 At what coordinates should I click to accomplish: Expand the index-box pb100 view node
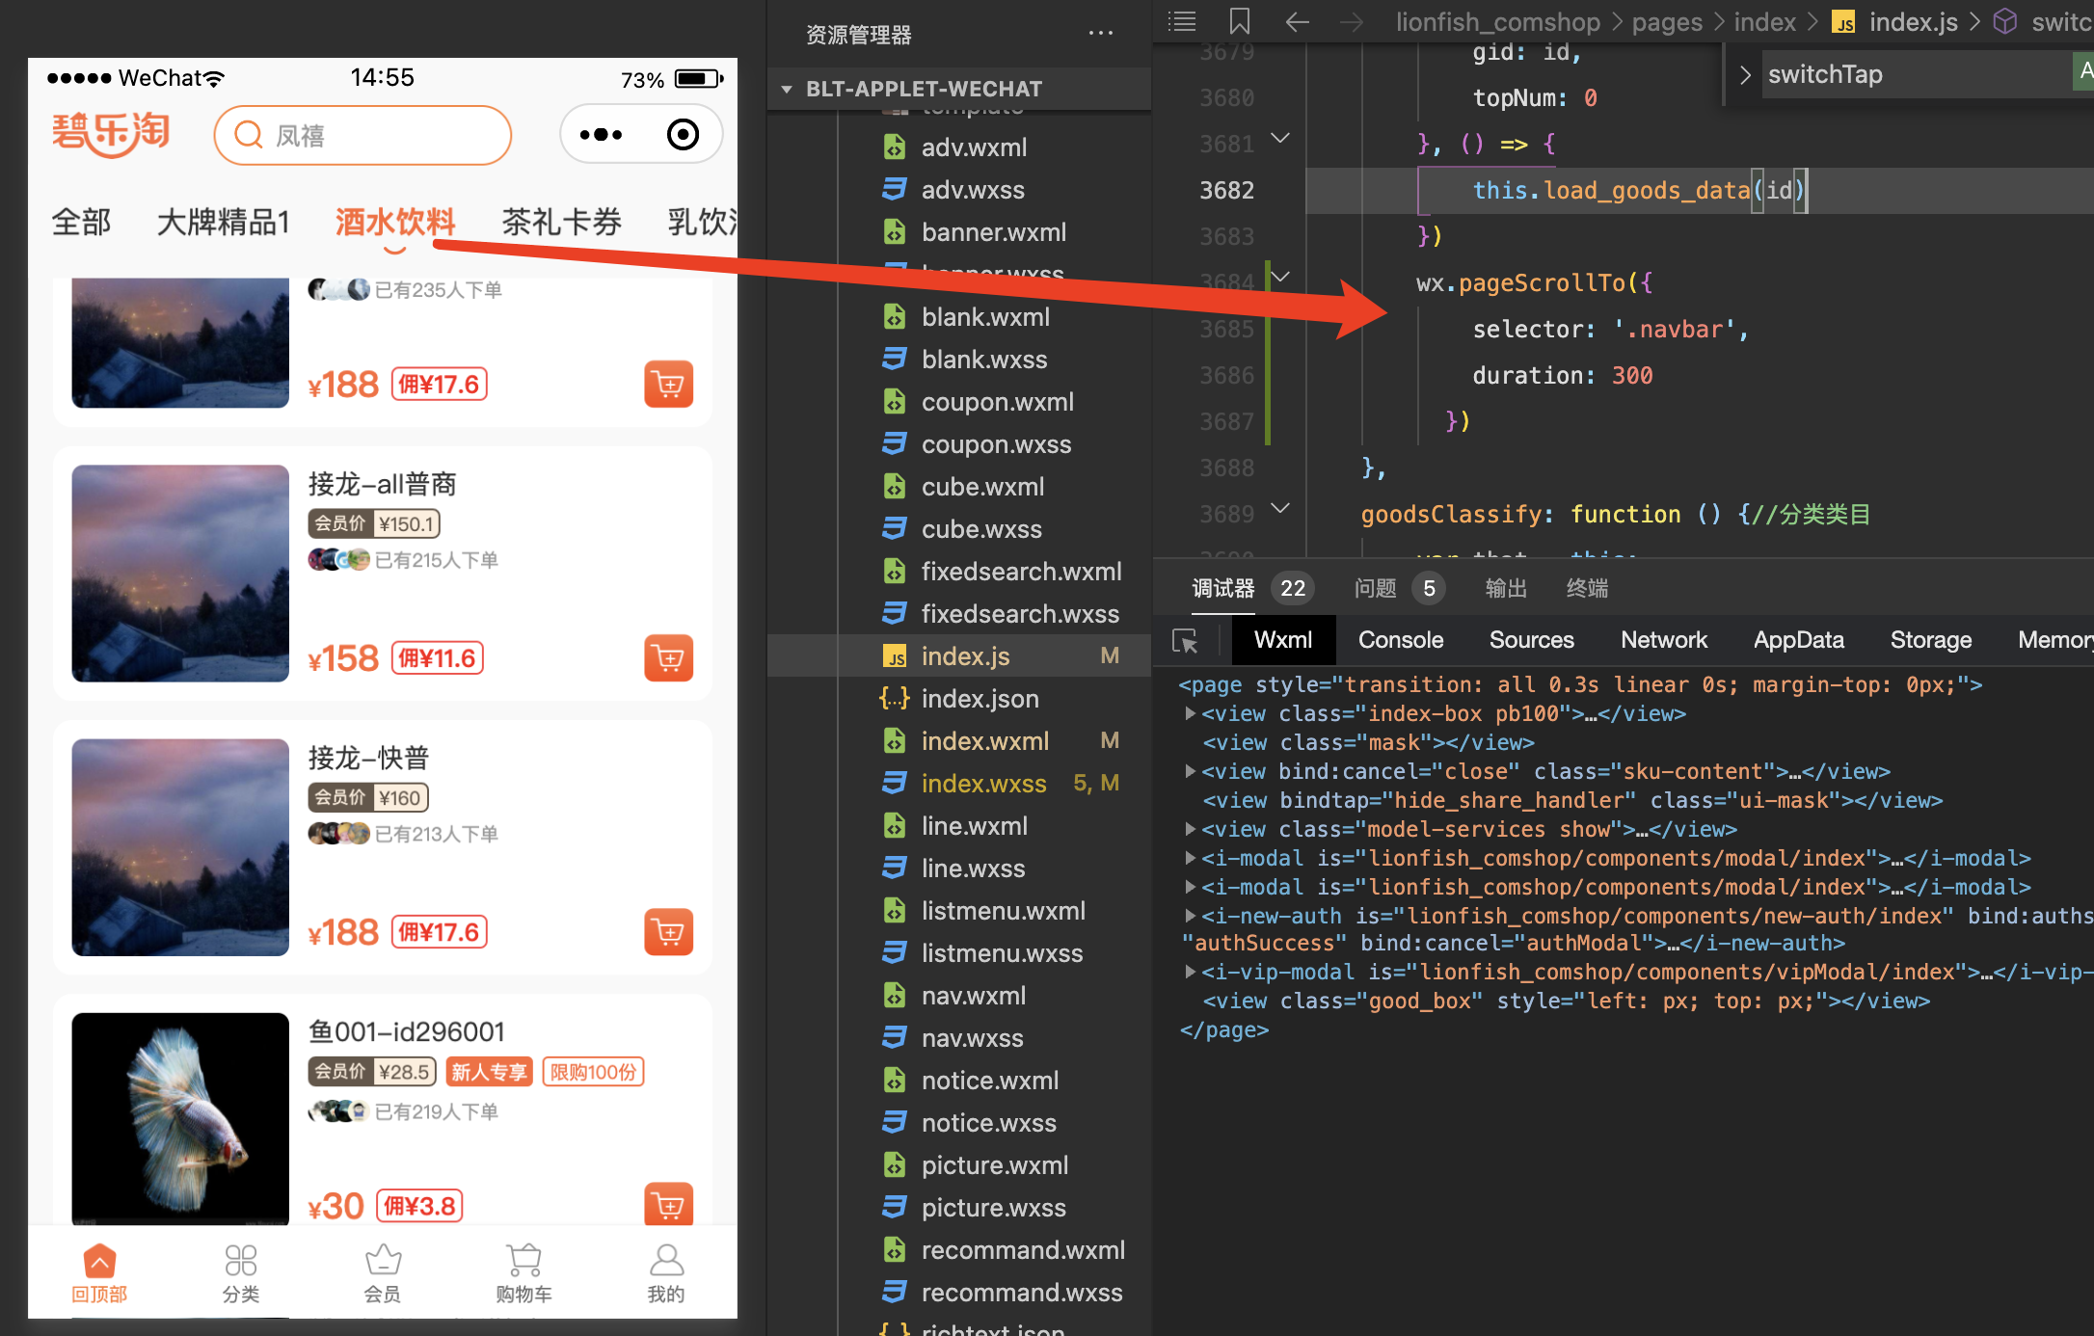tap(1191, 713)
